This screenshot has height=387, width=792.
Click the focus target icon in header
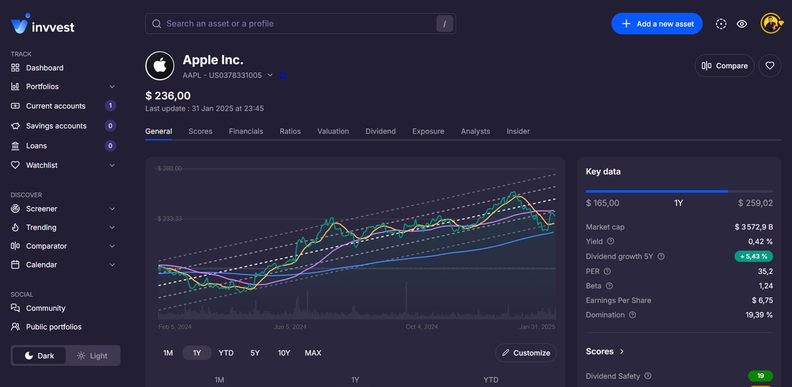point(721,24)
